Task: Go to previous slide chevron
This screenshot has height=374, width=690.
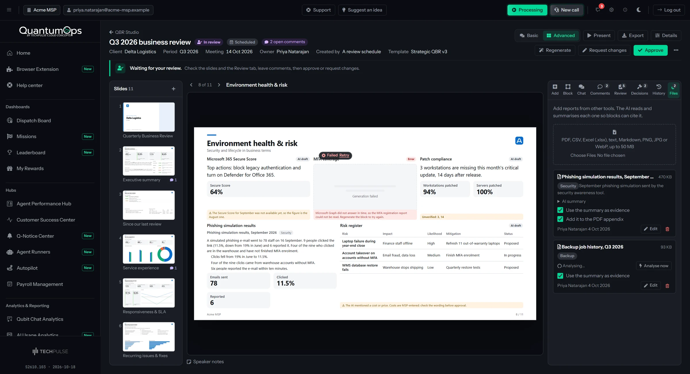Action: click(191, 85)
